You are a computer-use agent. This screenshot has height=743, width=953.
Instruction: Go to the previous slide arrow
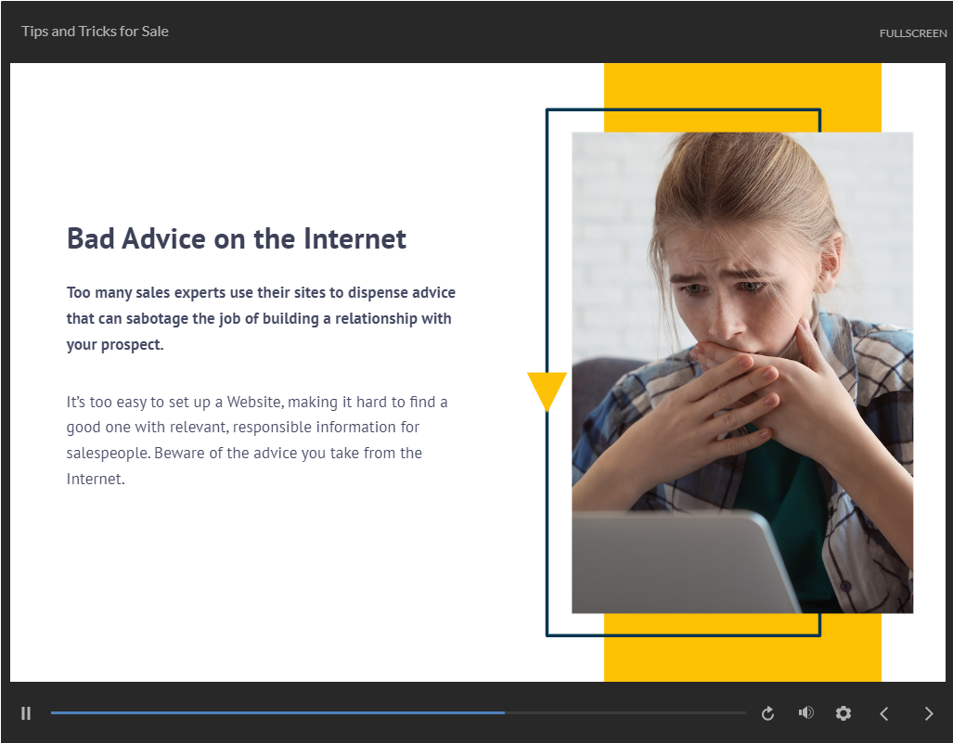click(x=883, y=713)
